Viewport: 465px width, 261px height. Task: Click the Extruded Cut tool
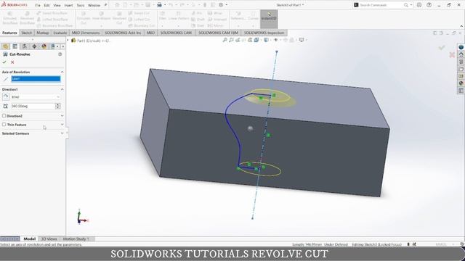point(84,18)
